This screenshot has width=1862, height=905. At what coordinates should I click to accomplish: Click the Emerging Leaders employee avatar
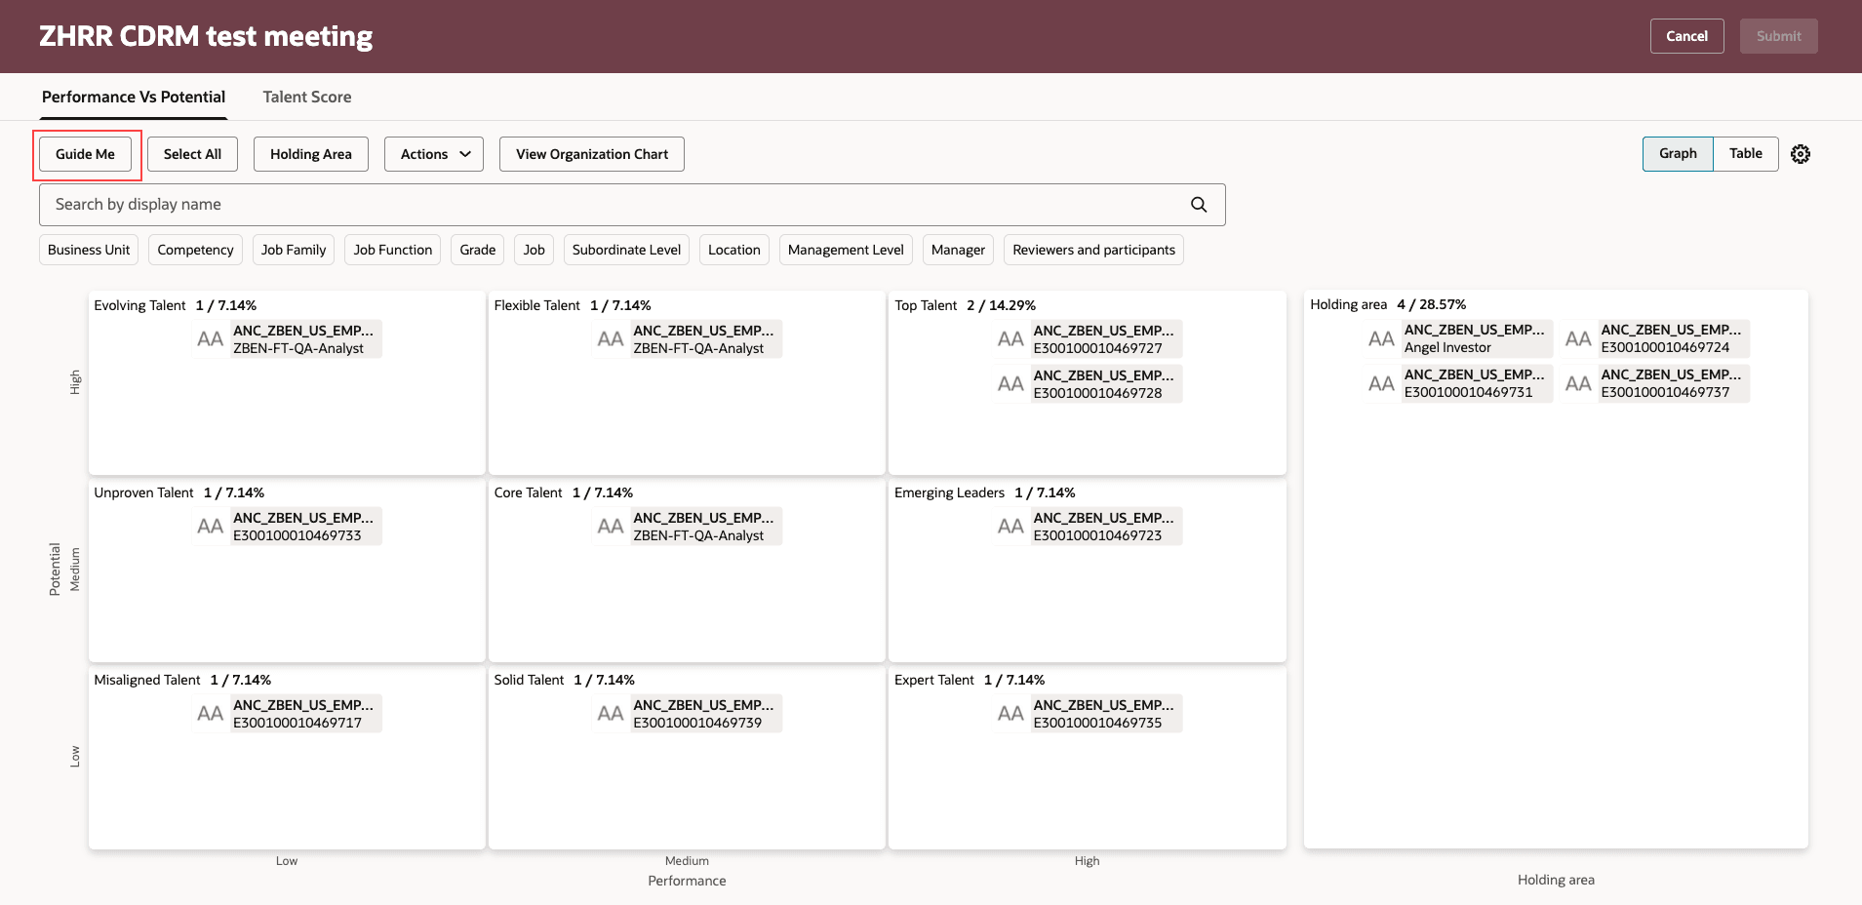pyautogui.click(x=1010, y=526)
